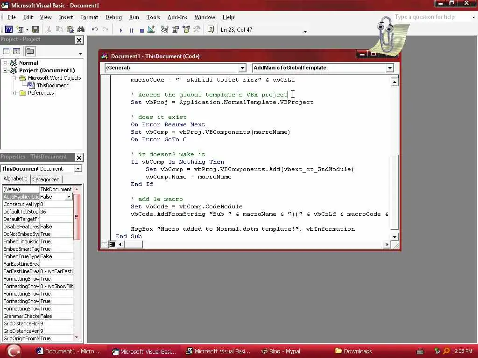The width and height of the screenshot is (478, 358).
Task: Click the Procedure View button at code window bottom
Action: [105, 244]
